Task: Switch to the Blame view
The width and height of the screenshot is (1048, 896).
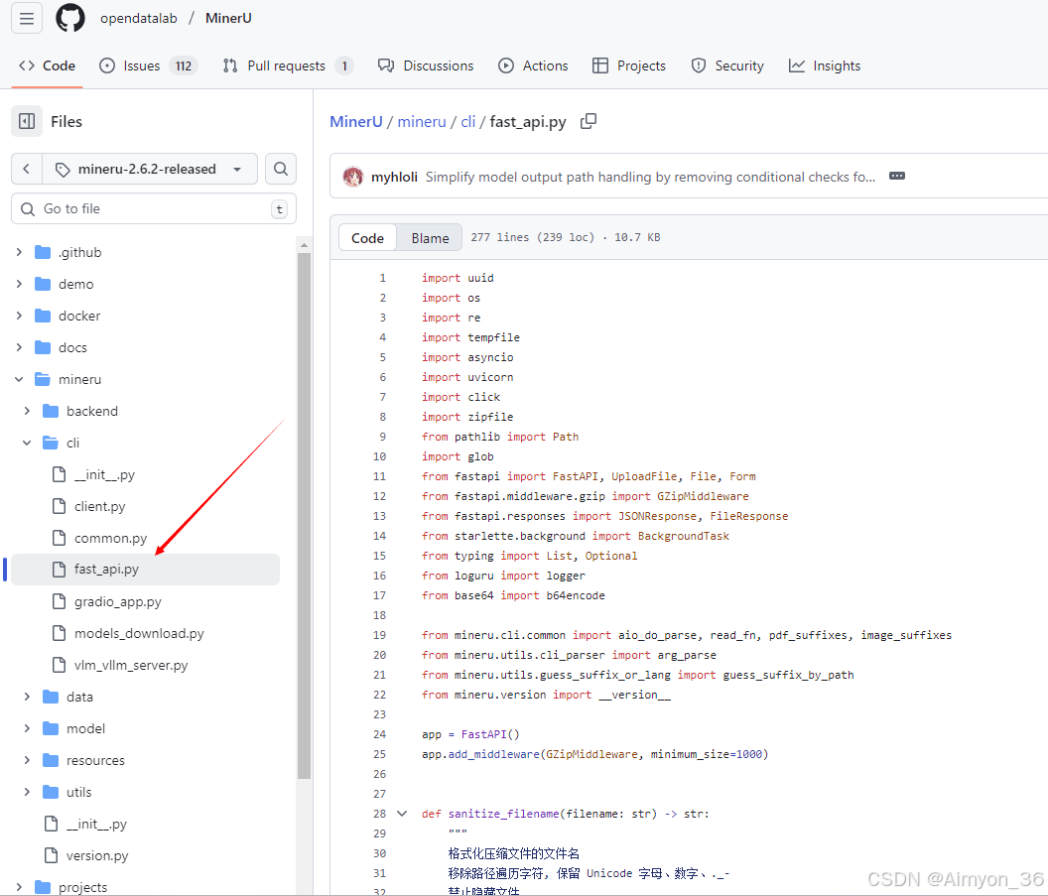Action: (430, 238)
